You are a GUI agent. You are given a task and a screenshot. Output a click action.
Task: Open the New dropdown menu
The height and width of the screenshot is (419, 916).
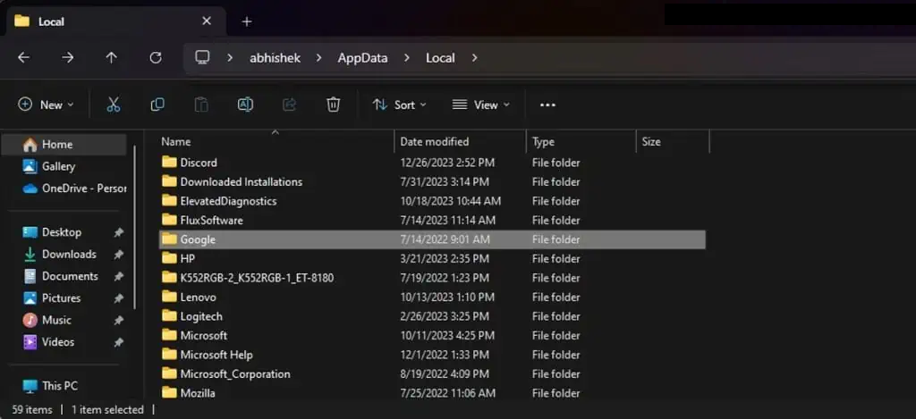[x=46, y=105]
